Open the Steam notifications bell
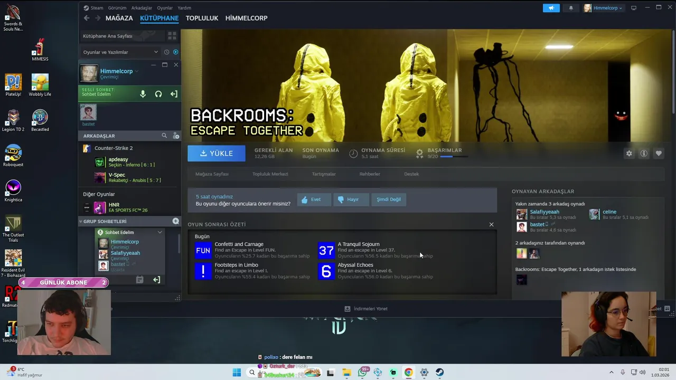This screenshot has height=380, width=676. point(571,8)
